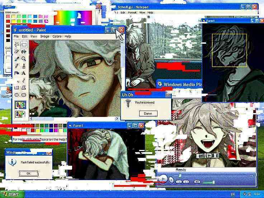Click OK in the Task failed dialog
The image size is (264, 198).
tap(29, 173)
